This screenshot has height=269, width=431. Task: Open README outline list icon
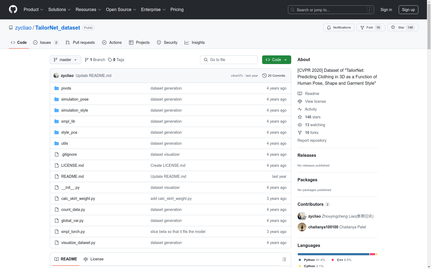(284, 259)
